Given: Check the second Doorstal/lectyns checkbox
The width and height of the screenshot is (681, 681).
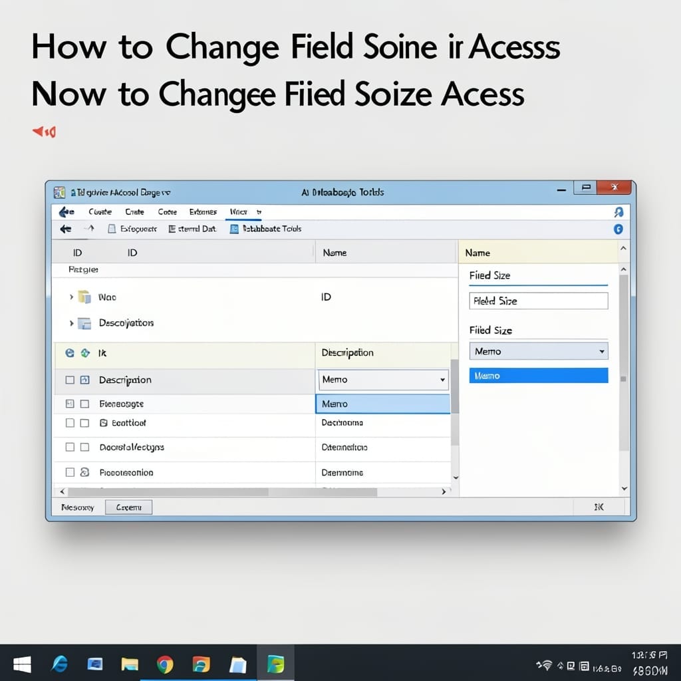Looking at the screenshot, I should coord(84,447).
